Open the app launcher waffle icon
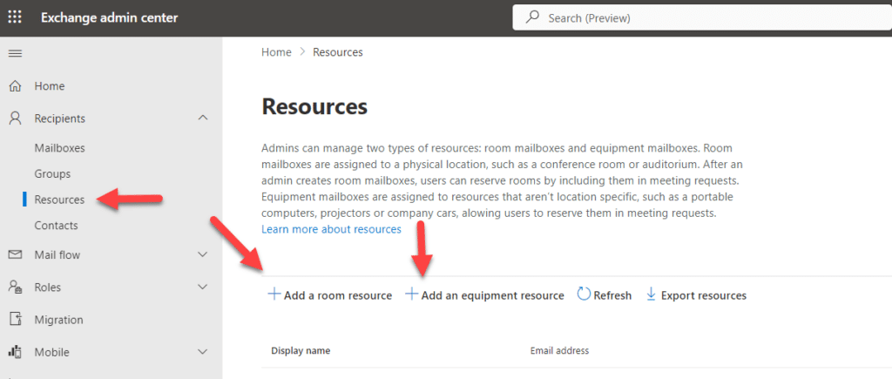This screenshot has width=892, height=379. point(15,17)
